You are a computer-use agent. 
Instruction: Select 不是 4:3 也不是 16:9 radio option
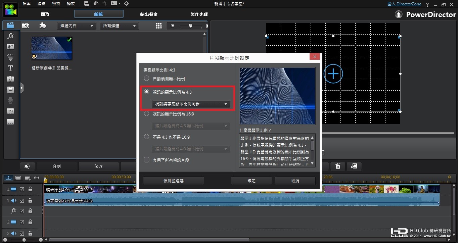coord(146,137)
